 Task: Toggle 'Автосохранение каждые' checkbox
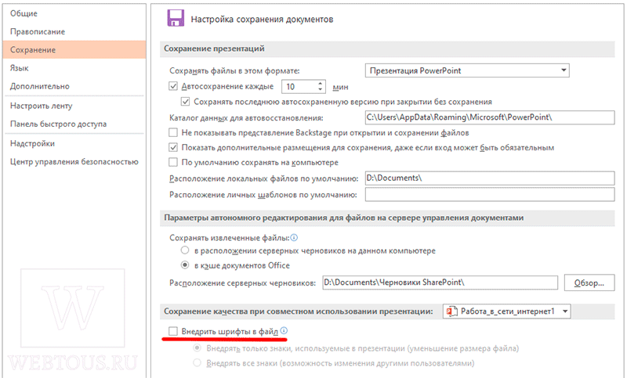click(x=173, y=86)
